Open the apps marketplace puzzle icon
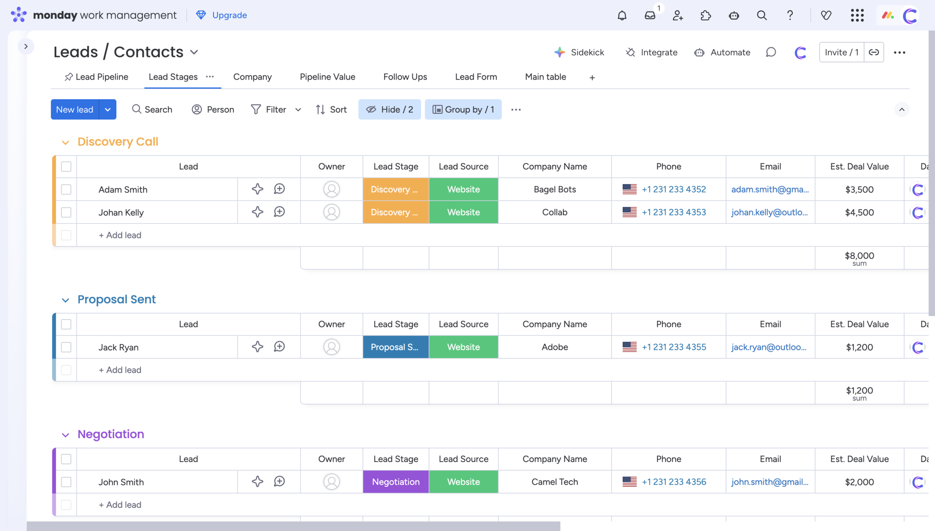 (x=706, y=15)
